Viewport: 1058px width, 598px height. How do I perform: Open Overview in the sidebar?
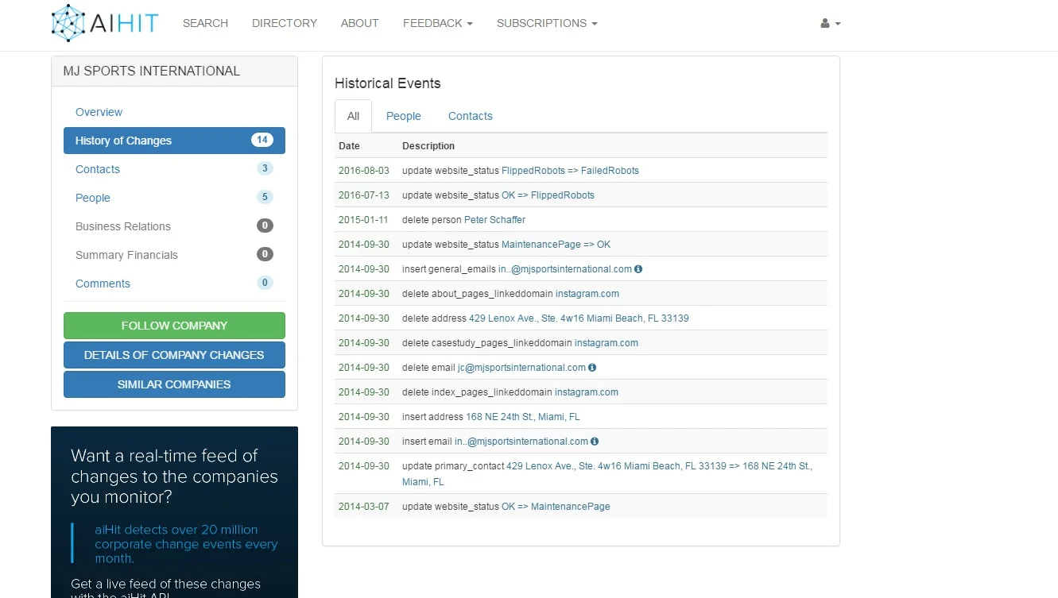click(99, 112)
